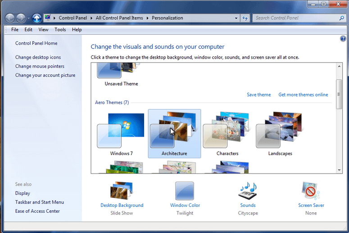Click the themes list scrollbar thumb

pos(339,94)
